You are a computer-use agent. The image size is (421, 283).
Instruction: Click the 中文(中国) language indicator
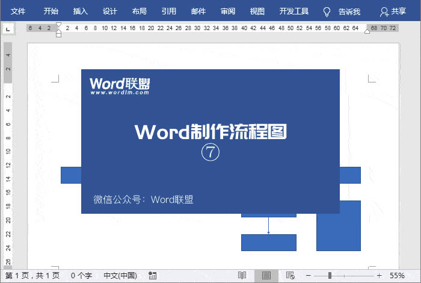click(x=120, y=275)
